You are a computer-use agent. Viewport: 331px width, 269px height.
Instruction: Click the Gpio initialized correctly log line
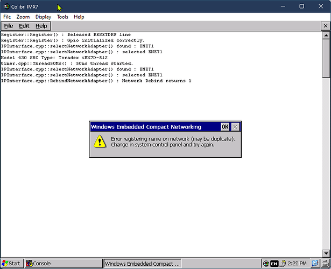click(73, 40)
